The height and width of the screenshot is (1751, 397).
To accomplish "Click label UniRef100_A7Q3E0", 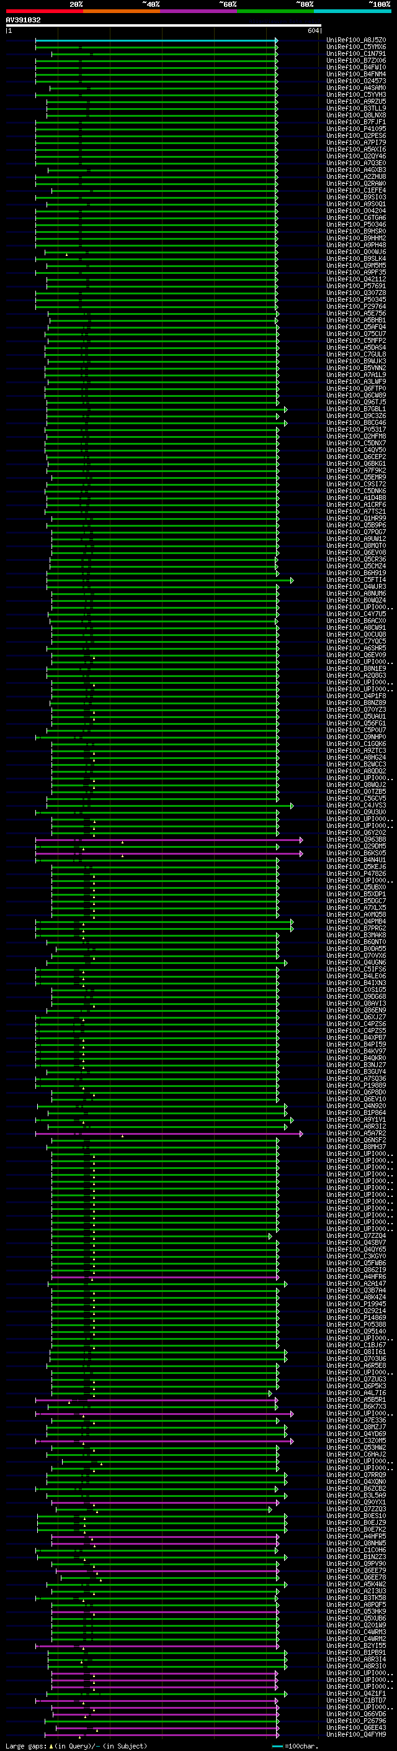I will [356, 163].
